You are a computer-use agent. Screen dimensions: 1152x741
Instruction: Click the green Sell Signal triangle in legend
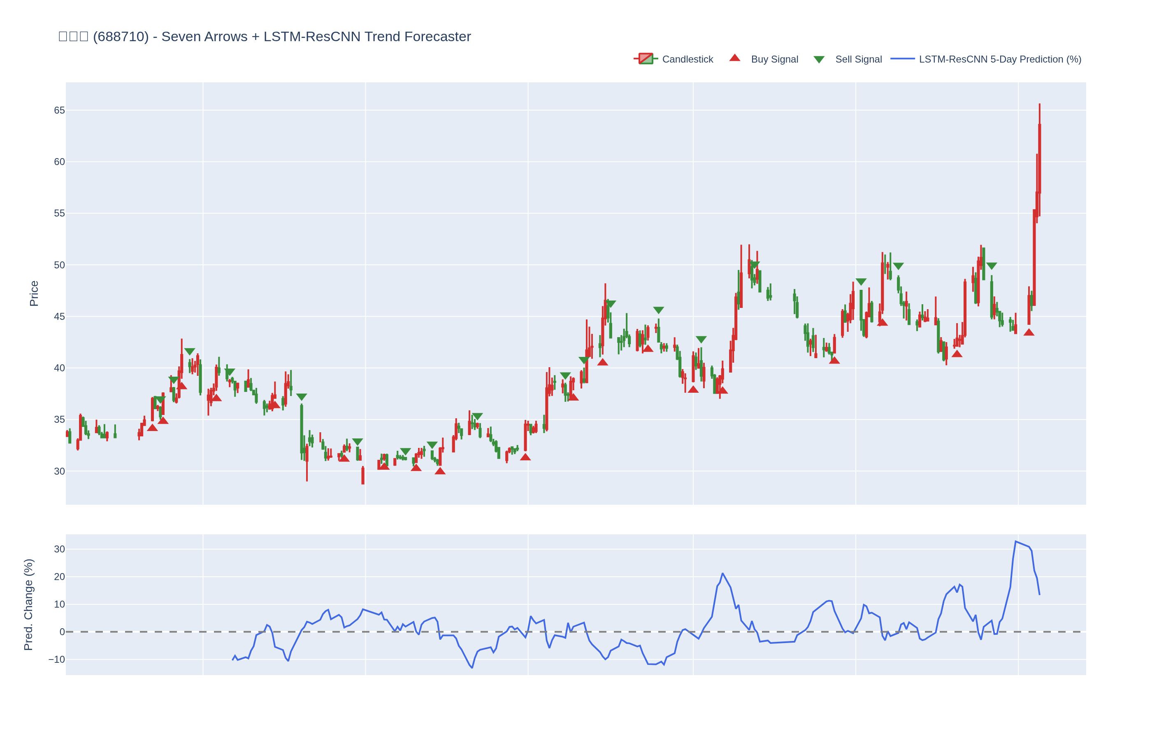point(819,59)
